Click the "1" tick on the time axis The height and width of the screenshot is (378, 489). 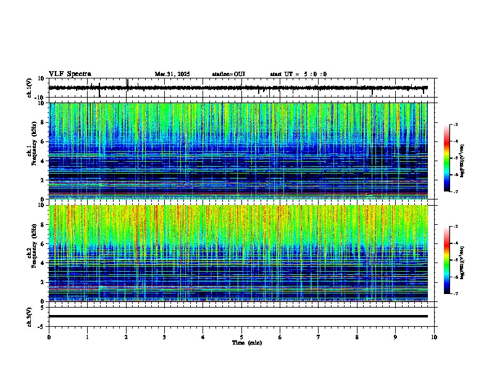87,337
